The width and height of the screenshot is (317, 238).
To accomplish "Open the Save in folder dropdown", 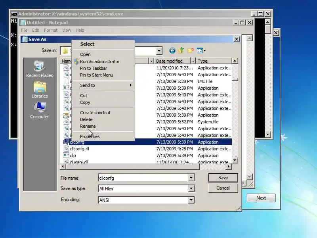I will click(159, 51).
